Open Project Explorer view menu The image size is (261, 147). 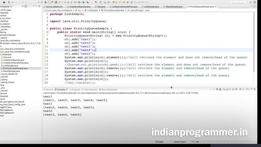tap(33, 6)
